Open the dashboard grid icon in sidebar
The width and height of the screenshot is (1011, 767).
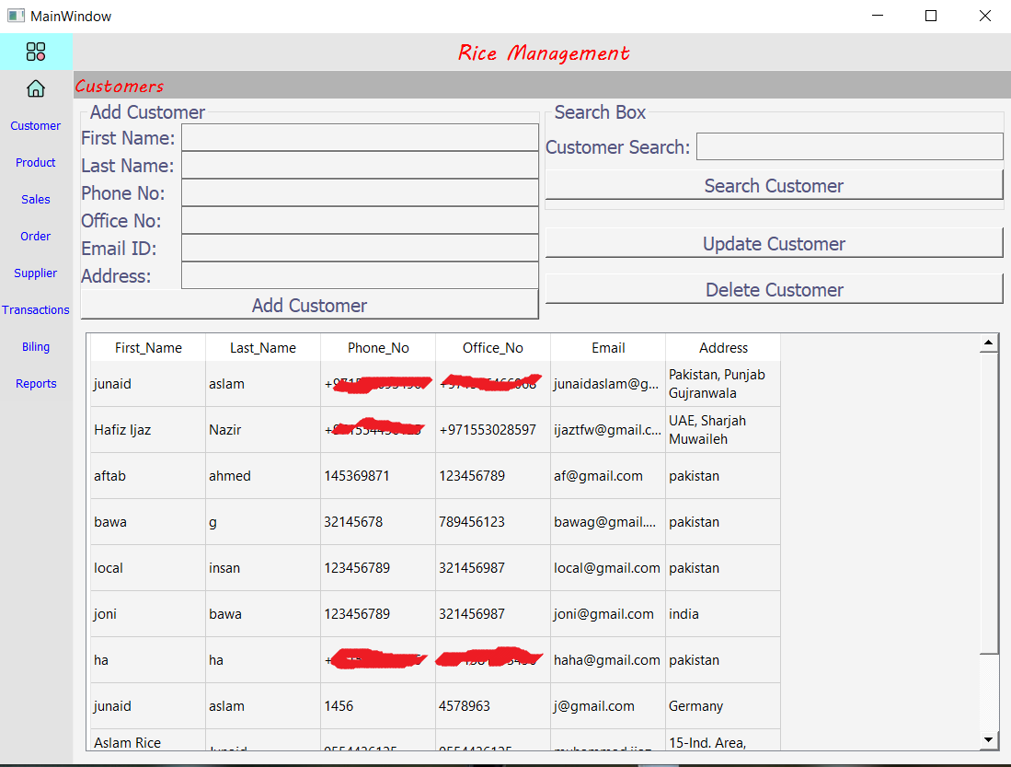(x=37, y=52)
